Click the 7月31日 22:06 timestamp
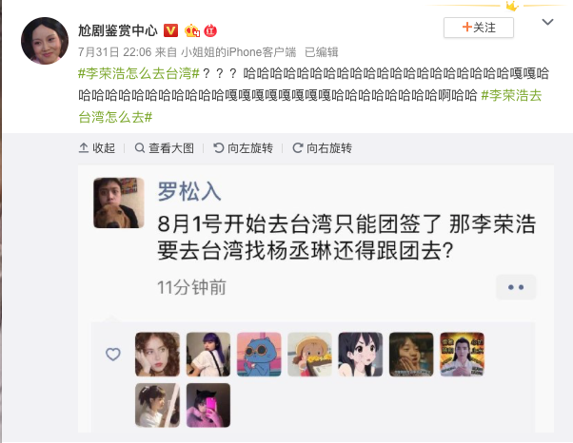 click(115, 52)
